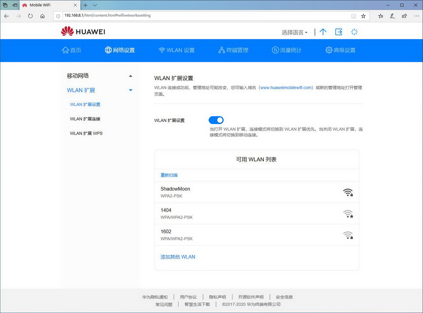The height and width of the screenshot is (313, 423).
Task: Enable or disable the WLAN 扩展设置 switch
Action: point(216,120)
